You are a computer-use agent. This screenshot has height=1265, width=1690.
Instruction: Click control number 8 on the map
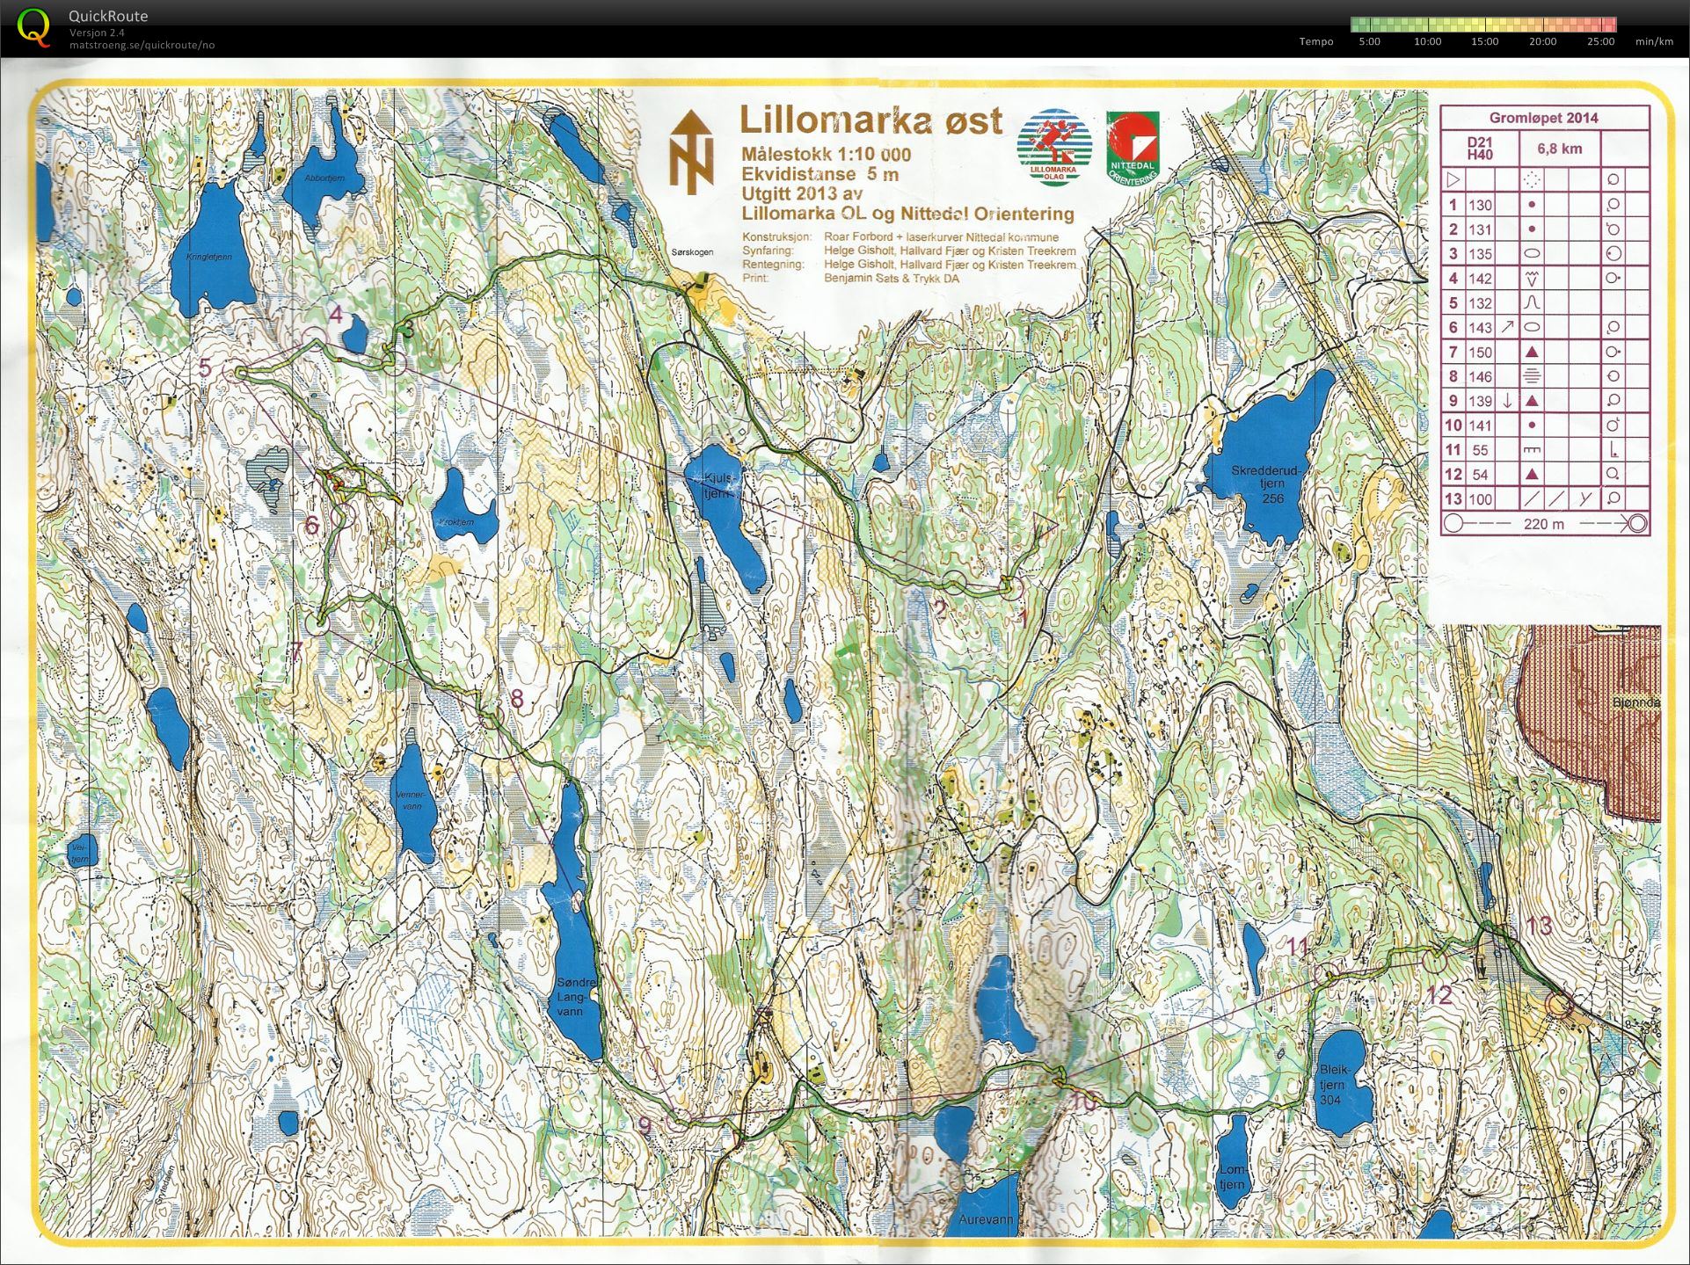pyautogui.click(x=517, y=699)
